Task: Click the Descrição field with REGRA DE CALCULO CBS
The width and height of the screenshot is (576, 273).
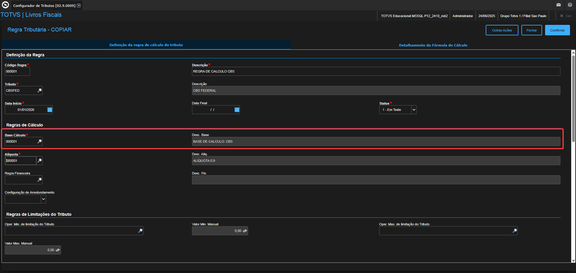Action: pos(376,71)
